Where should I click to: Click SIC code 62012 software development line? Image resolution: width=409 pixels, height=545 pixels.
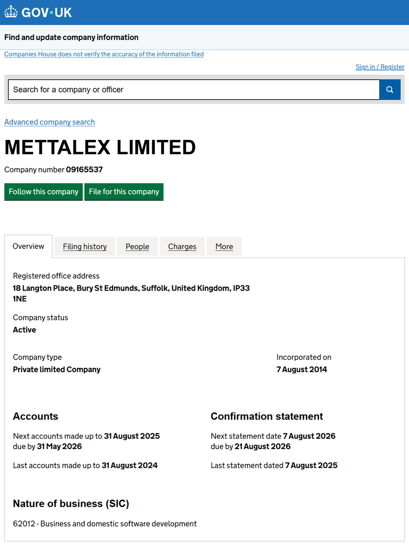[x=105, y=524]
